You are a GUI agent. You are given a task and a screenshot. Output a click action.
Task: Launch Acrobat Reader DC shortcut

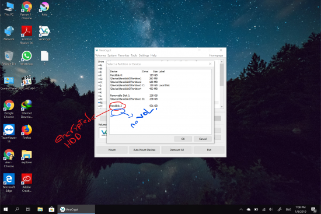coord(27,35)
